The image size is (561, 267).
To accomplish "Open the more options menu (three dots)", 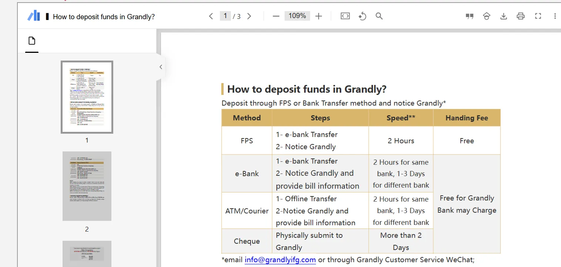I will point(555,16).
